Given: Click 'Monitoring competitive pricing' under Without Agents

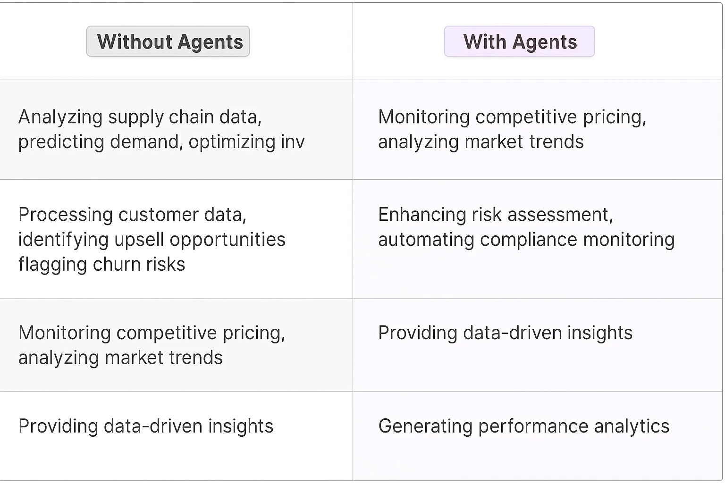Looking at the screenshot, I should 152,333.
